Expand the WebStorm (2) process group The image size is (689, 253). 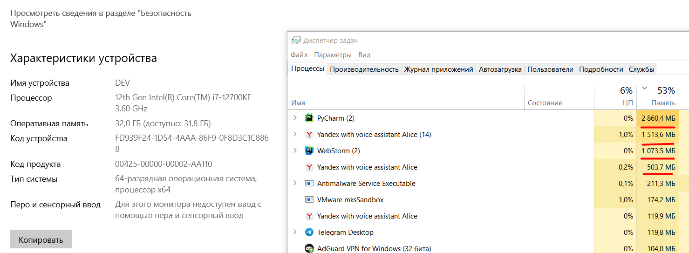pos(294,151)
